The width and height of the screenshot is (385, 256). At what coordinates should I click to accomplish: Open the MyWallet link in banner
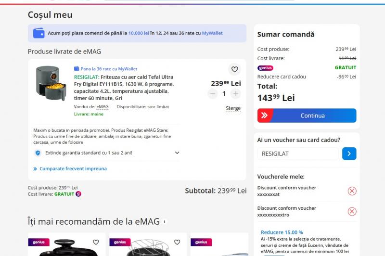point(212,33)
